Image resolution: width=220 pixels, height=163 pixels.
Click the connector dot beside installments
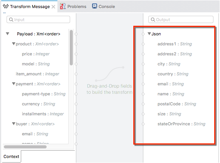pos(76,114)
